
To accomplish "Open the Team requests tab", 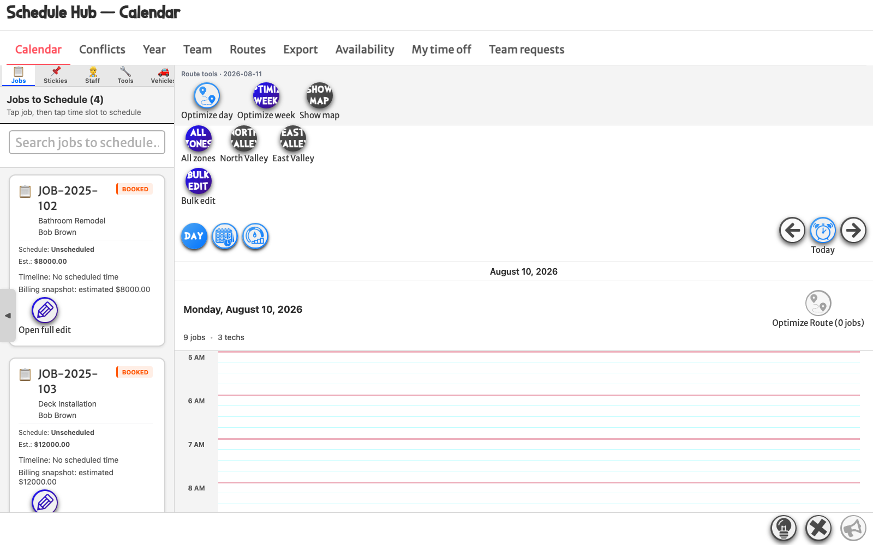I will pyautogui.click(x=527, y=50).
